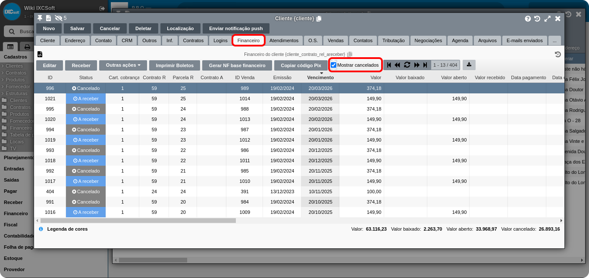The width and height of the screenshot is (589, 278).
Task: Select the list view icon tab in sidebar
Action: [10, 47]
